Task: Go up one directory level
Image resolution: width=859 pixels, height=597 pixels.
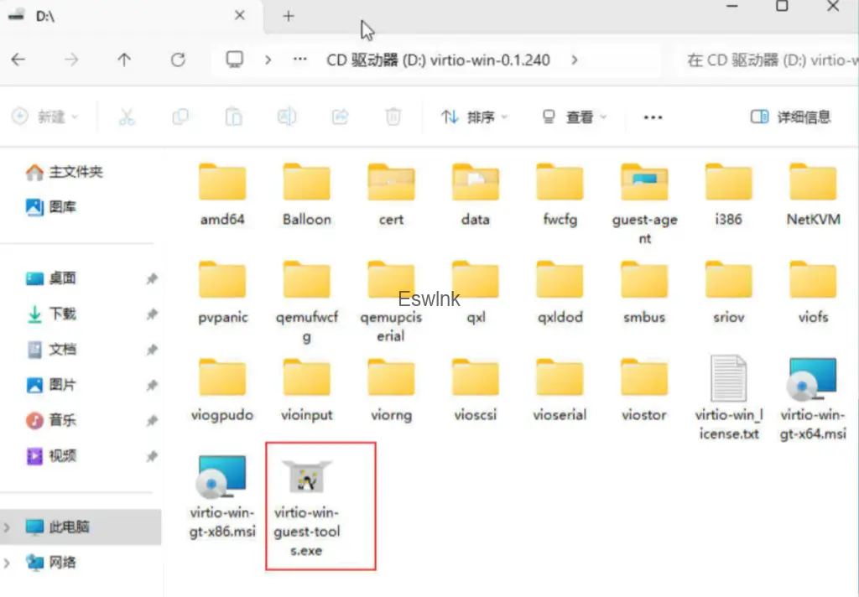Action: tap(124, 60)
